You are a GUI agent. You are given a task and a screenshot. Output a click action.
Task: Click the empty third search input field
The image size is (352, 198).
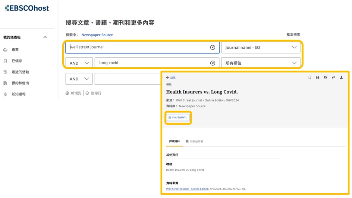tap(127, 79)
